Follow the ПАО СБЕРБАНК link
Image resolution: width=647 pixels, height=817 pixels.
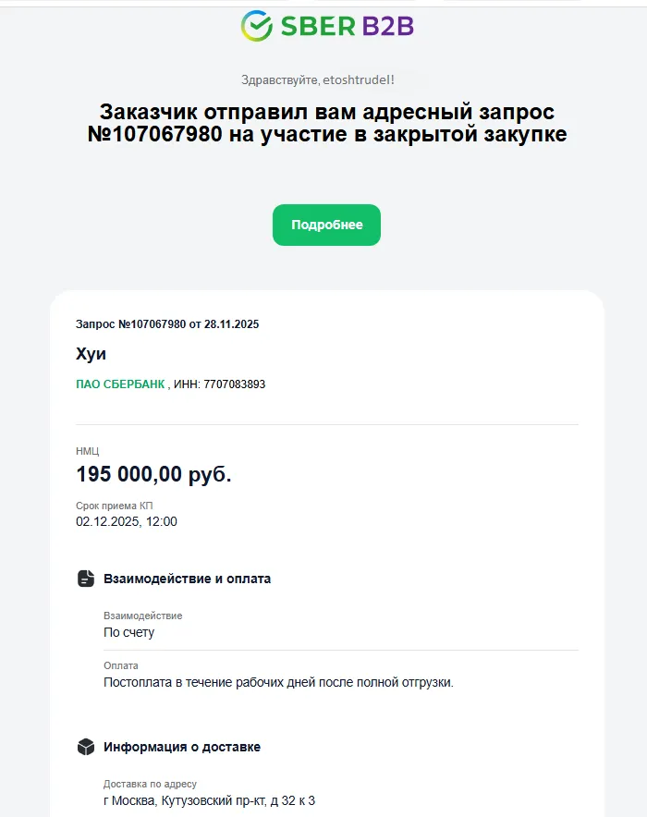pos(120,384)
